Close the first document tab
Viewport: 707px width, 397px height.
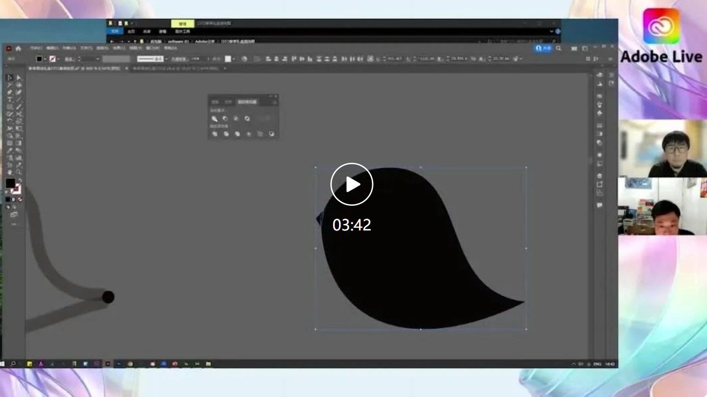(x=127, y=68)
